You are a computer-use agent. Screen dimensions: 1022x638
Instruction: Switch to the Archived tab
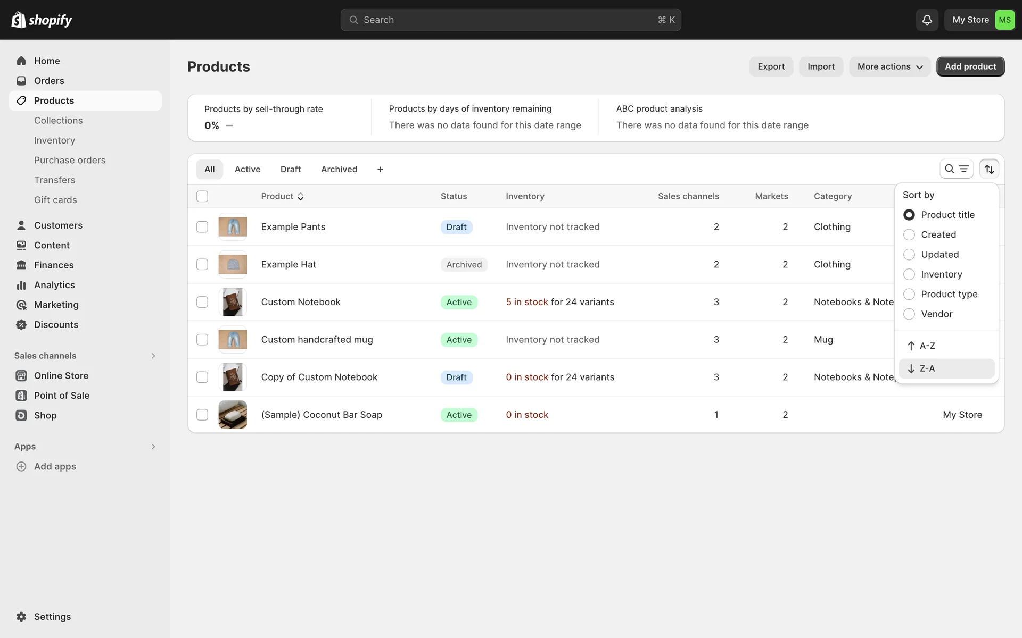click(x=339, y=169)
